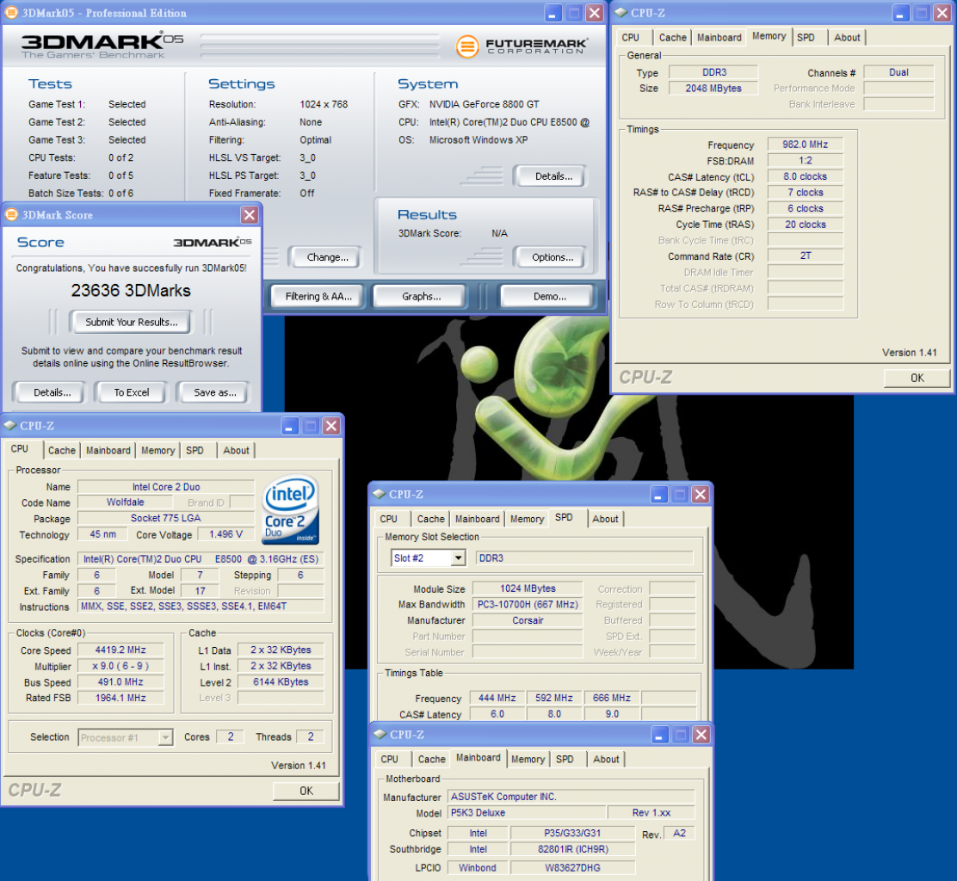957x881 pixels.
Task: Select Memory tab in CPU-Z Mainboard window
Action: pos(528,760)
